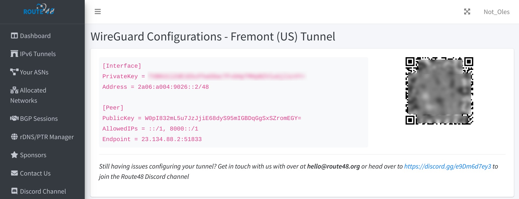Open the Not_Oles user menu
Image resolution: width=519 pixels, height=199 pixels.
(x=497, y=12)
